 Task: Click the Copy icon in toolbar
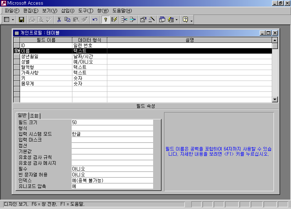(67, 20)
